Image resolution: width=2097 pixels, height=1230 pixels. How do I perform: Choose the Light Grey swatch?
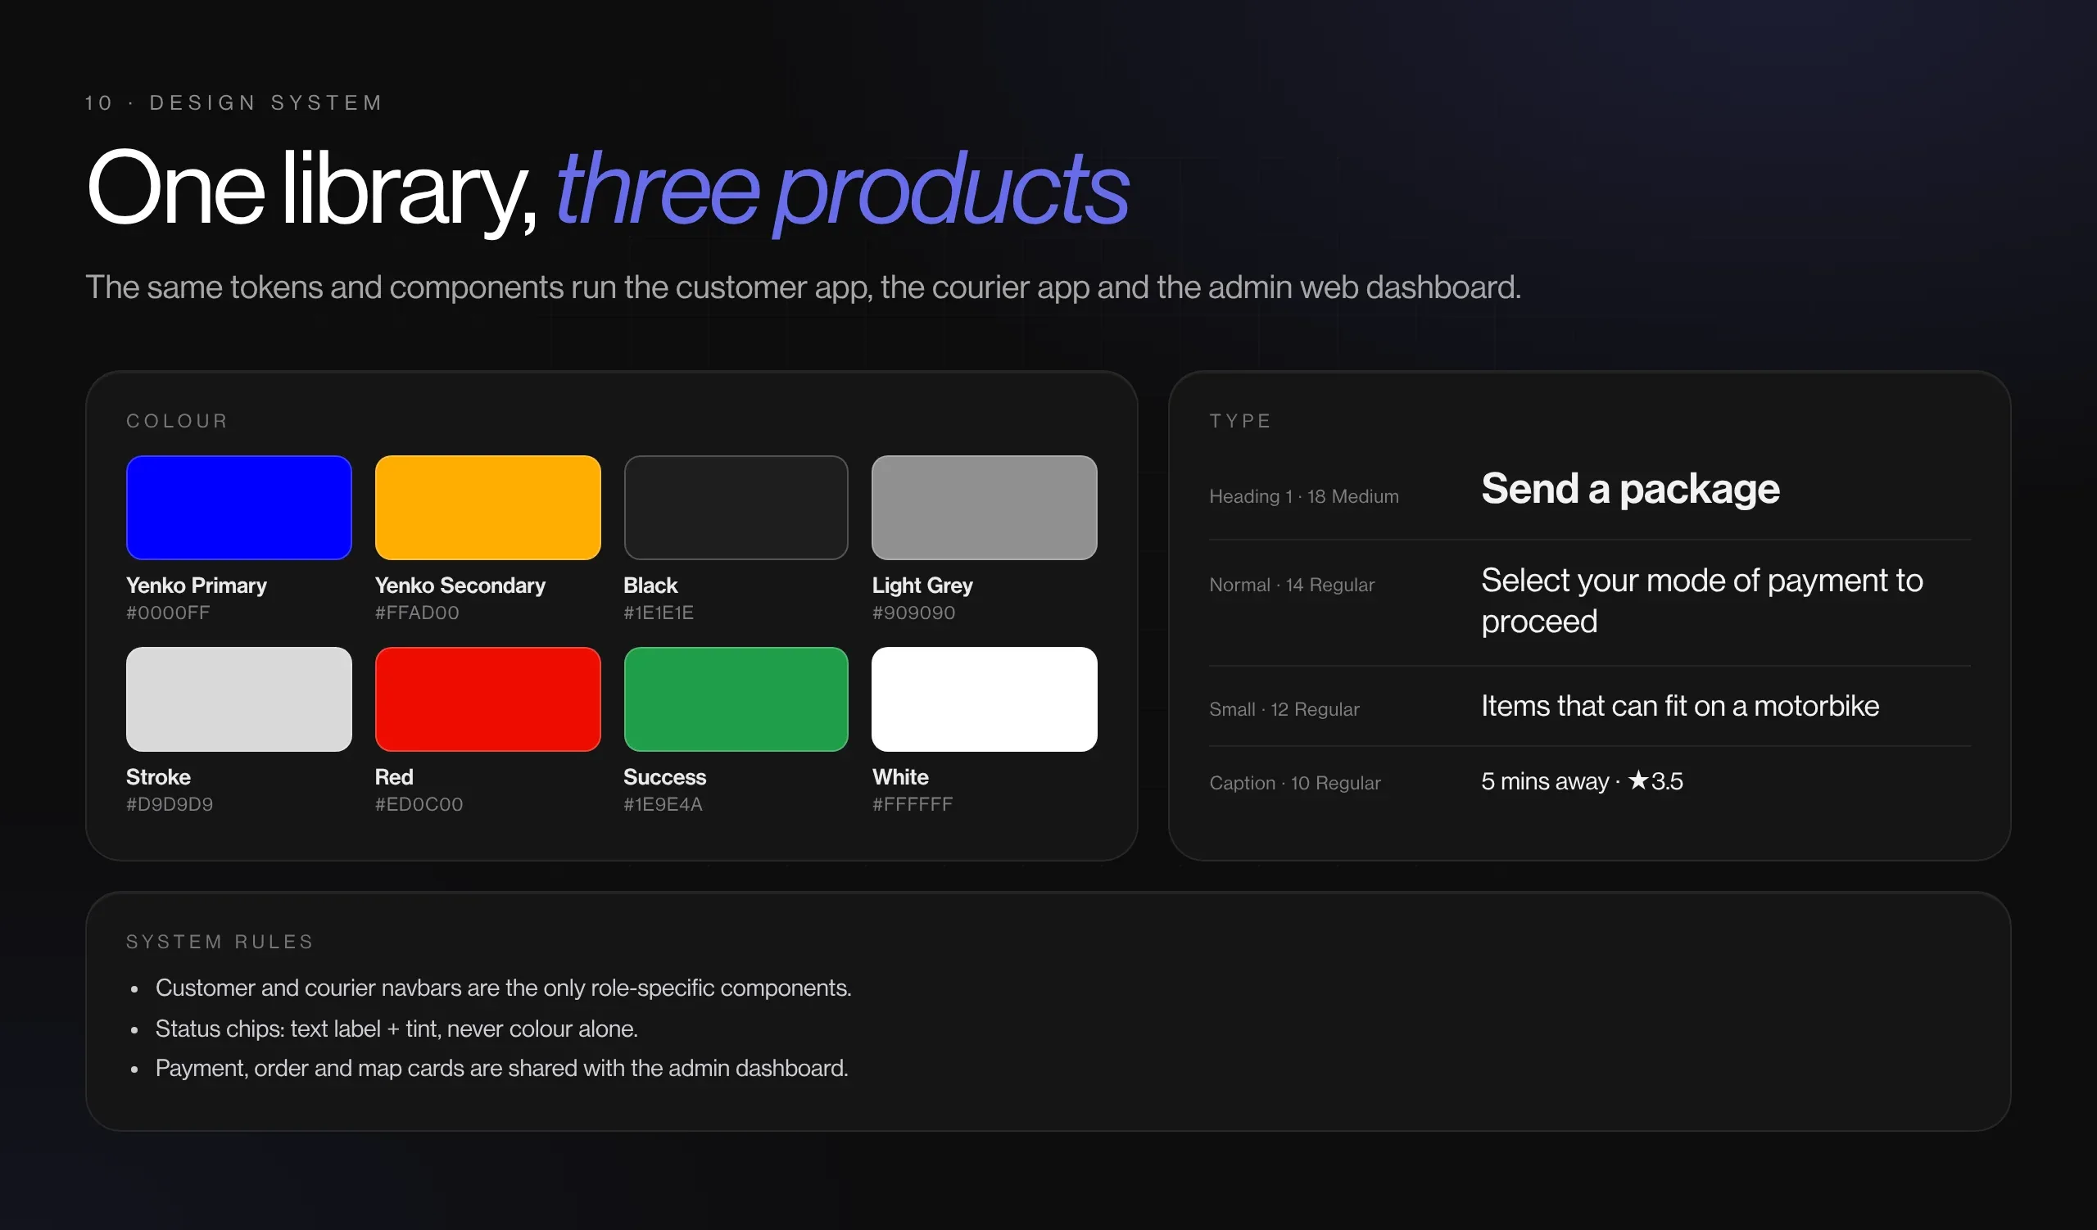tap(985, 507)
